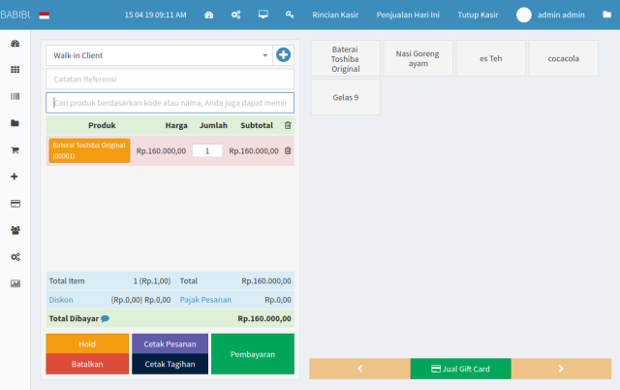Image resolution: width=620 pixels, height=390 pixels.
Task: Add a new customer with plus icon
Action: (x=283, y=56)
